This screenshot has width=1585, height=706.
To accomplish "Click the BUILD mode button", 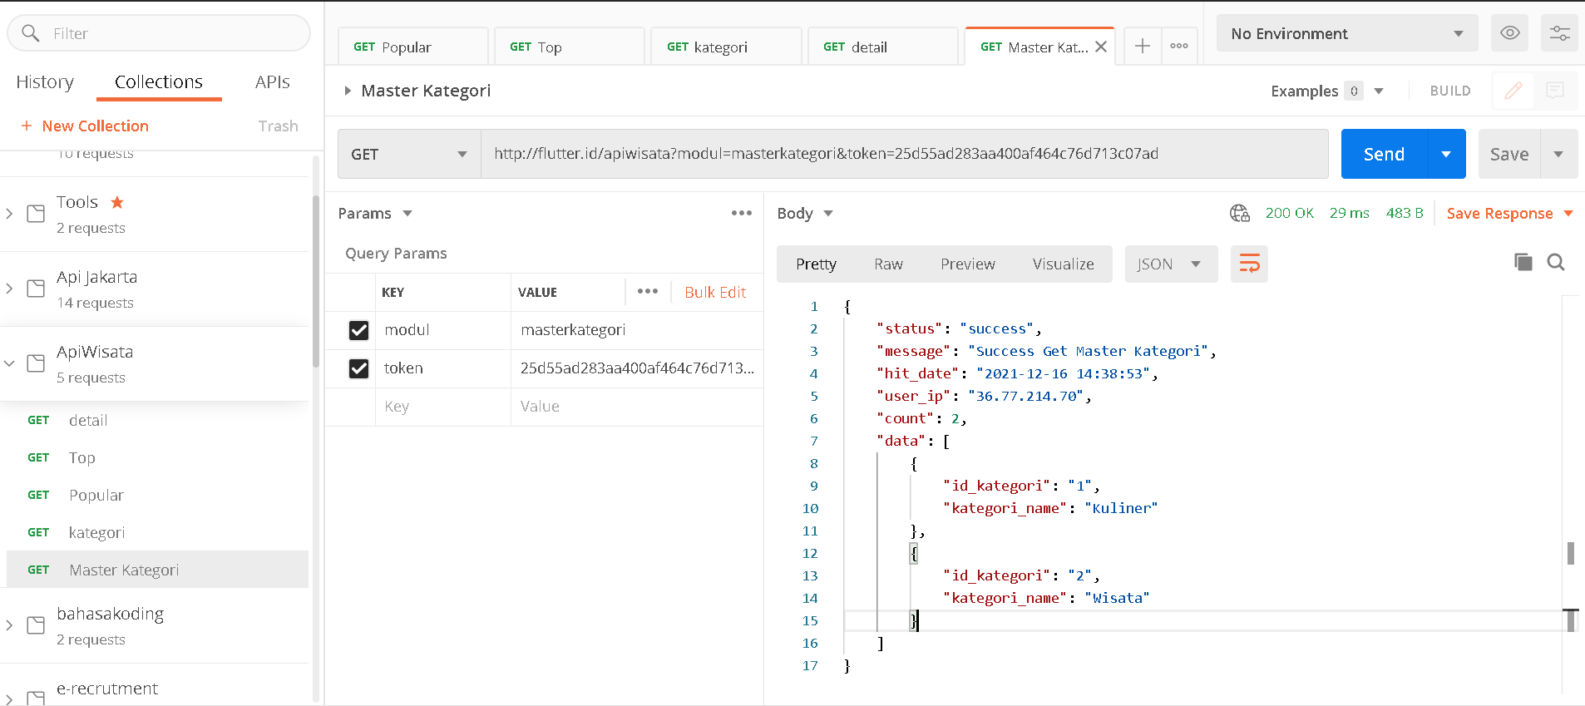I will pos(1450,91).
